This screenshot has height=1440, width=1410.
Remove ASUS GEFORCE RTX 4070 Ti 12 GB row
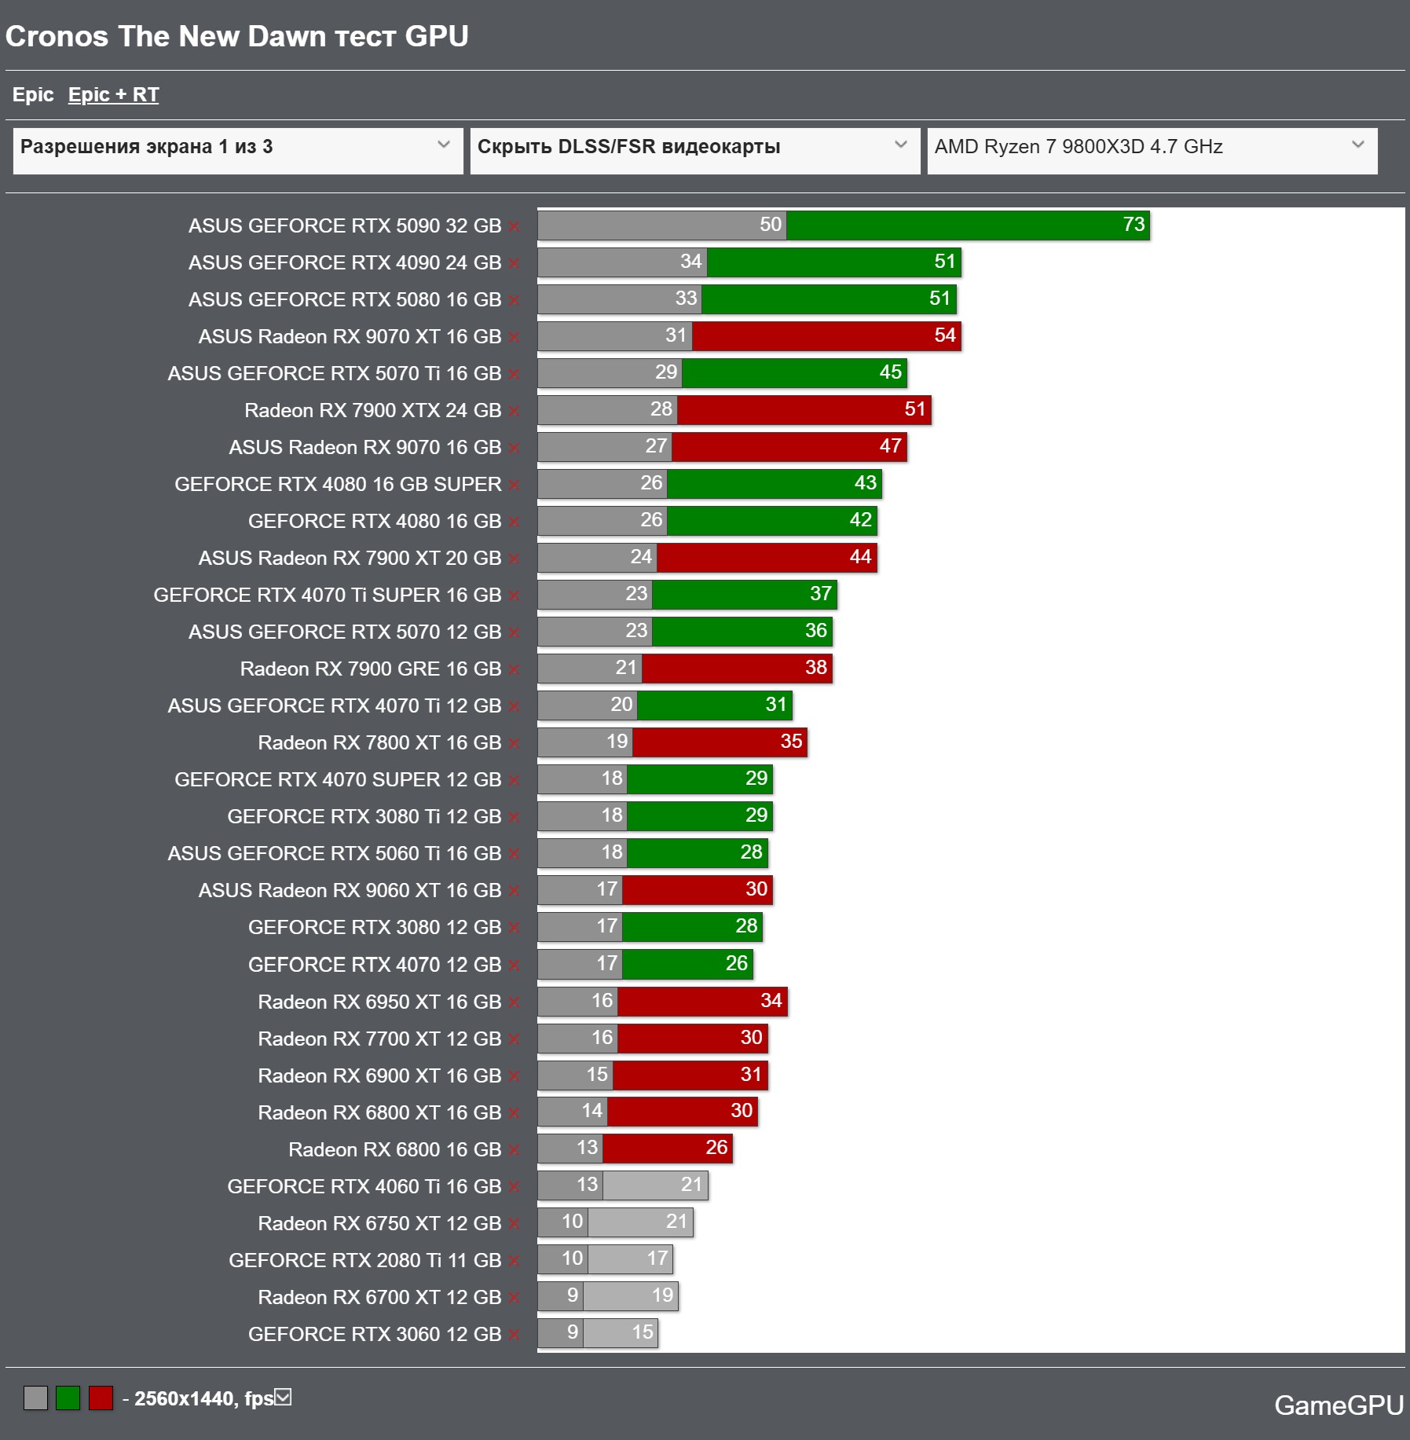(x=514, y=706)
